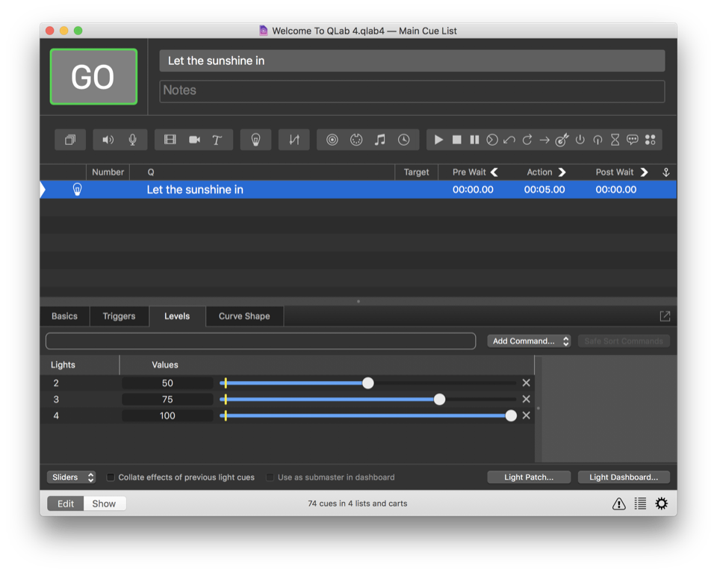Click the big green GO button
This screenshot has height=573, width=717.
point(93,77)
